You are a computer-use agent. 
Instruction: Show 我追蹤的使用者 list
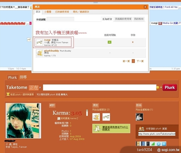tap(123, 19)
